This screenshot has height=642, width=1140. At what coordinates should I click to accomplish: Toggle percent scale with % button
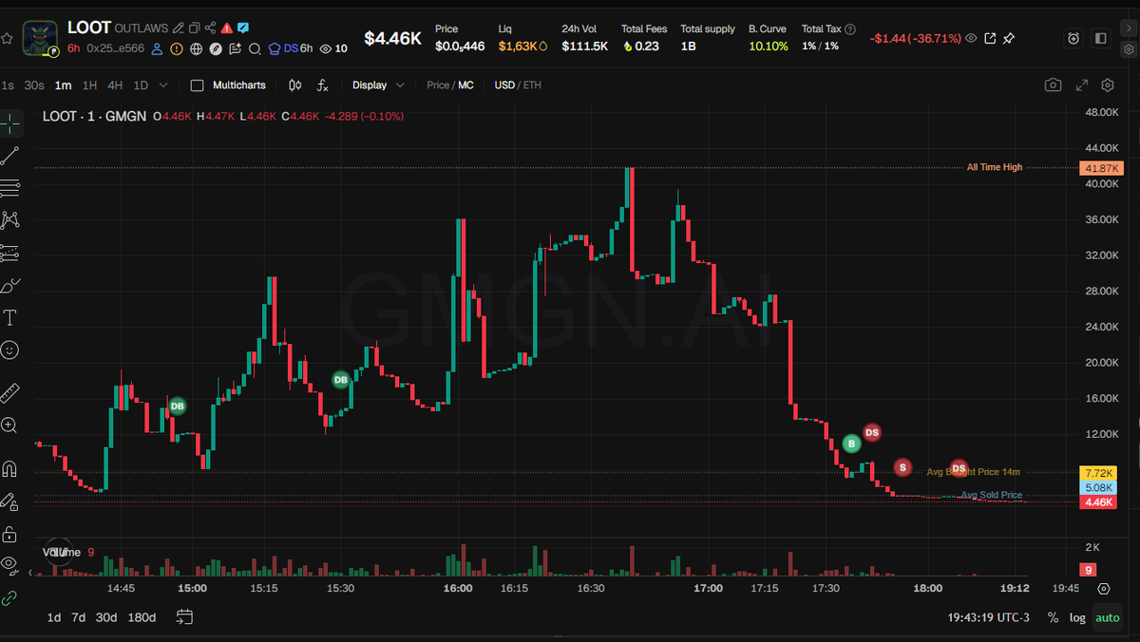tap(1053, 617)
